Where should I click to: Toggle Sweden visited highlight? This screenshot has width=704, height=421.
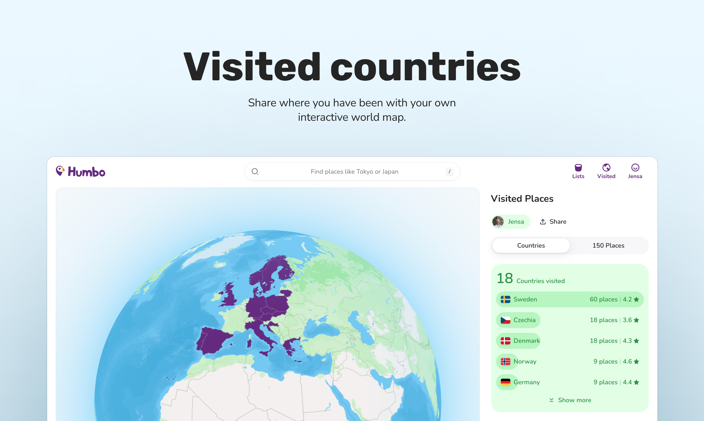(570, 299)
